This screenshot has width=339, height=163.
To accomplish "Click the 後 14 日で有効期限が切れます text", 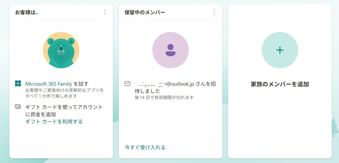I will tap(164, 98).
